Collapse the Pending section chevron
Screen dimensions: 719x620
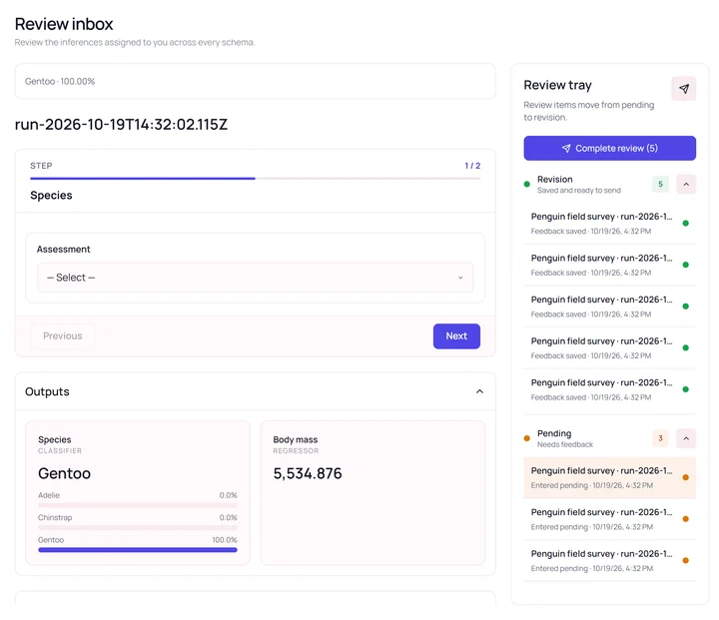click(686, 438)
